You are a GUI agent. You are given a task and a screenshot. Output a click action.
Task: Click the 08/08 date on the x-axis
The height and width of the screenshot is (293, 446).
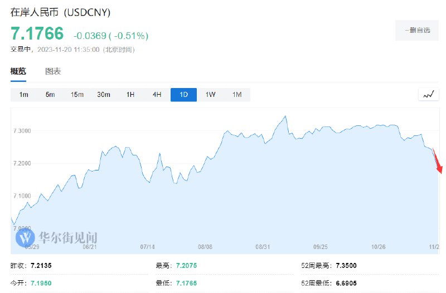[205, 246]
